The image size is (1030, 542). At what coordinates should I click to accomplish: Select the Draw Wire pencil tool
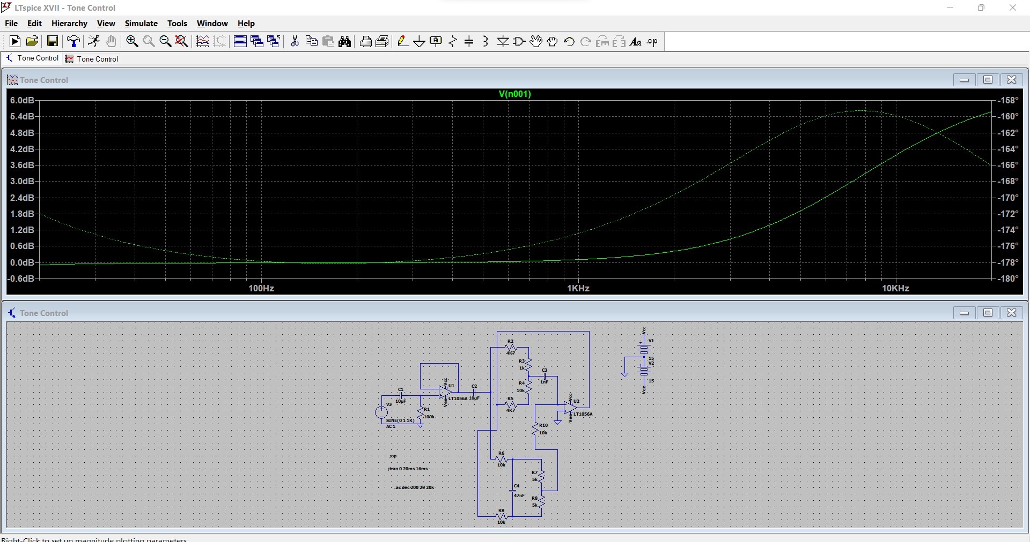tap(403, 41)
